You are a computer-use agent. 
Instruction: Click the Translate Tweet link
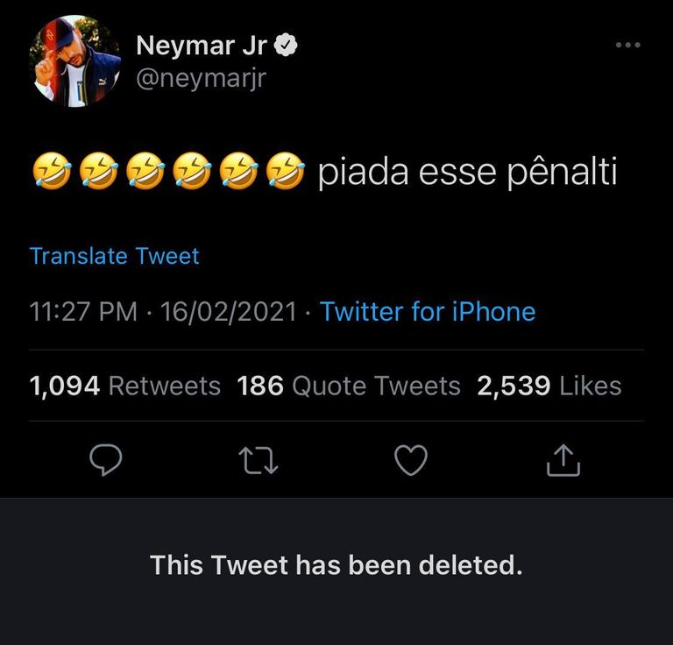[115, 256]
